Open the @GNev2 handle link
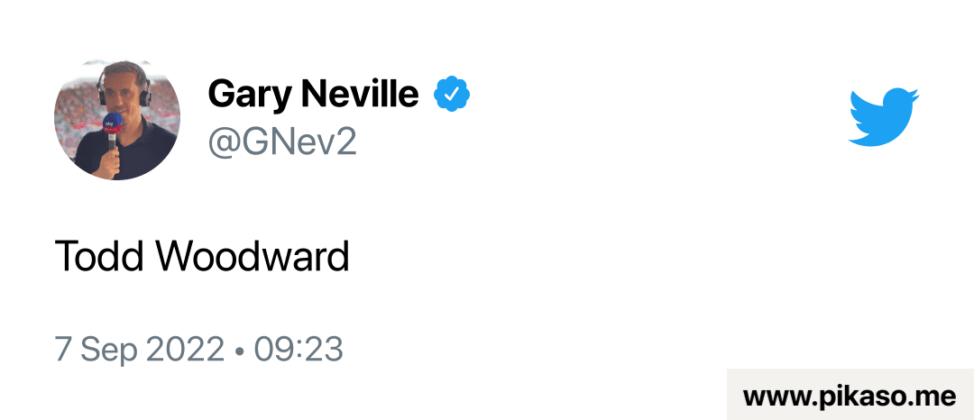The image size is (974, 420). pyautogui.click(x=282, y=142)
